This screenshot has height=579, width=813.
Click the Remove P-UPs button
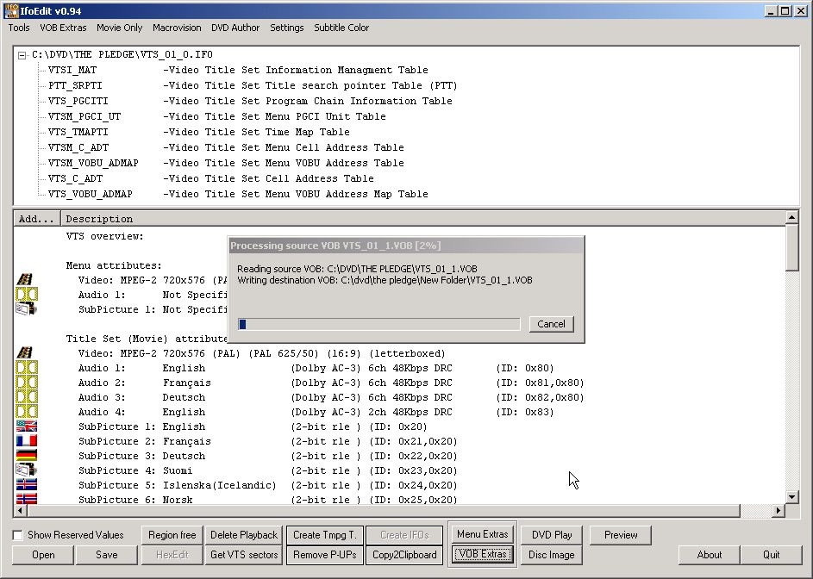(324, 555)
